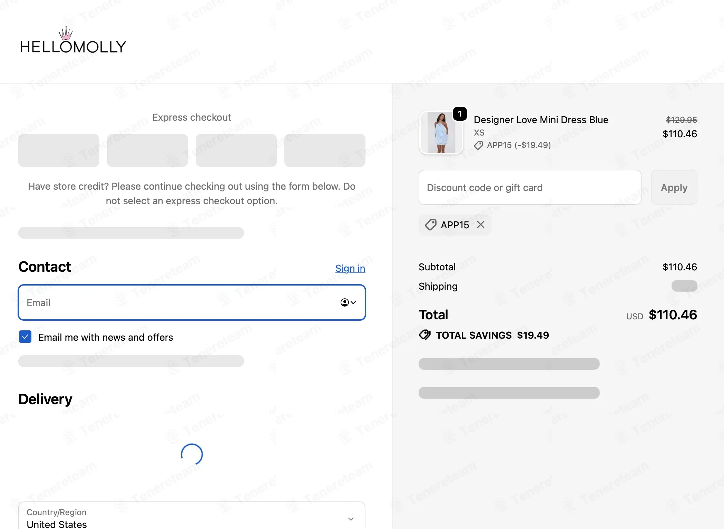Image resolution: width=724 pixels, height=529 pixels.
Task: Click the Contact section heading
Action: [45, 267]
